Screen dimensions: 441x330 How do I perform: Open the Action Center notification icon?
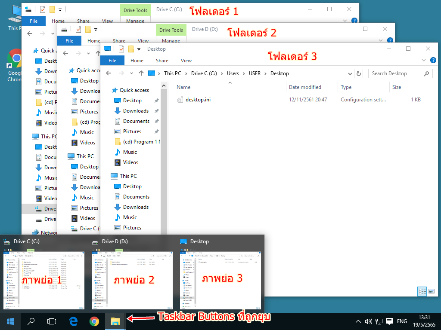tap(389, 321)
